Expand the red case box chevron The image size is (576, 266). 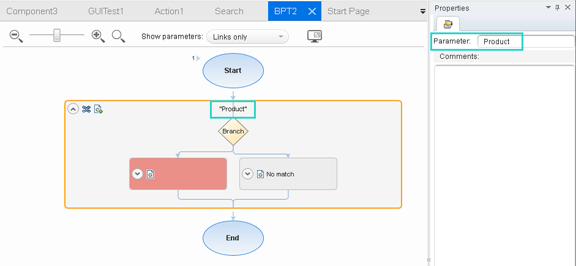tap(138, 174)
